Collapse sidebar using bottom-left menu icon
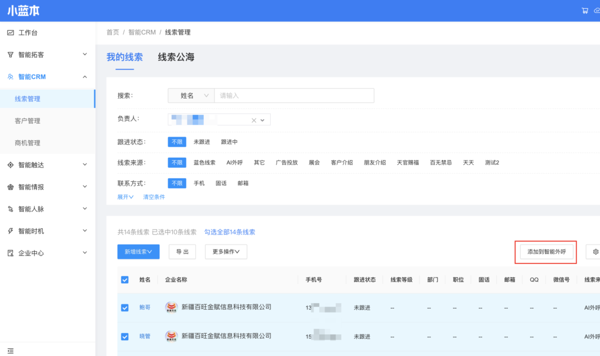 point(11,350)
